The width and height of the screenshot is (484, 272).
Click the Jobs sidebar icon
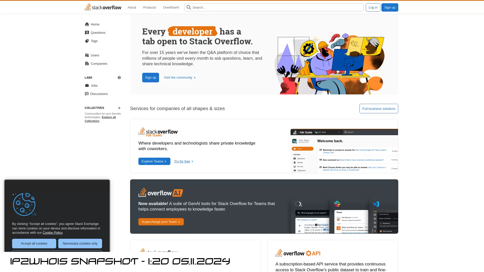[87, 85]
